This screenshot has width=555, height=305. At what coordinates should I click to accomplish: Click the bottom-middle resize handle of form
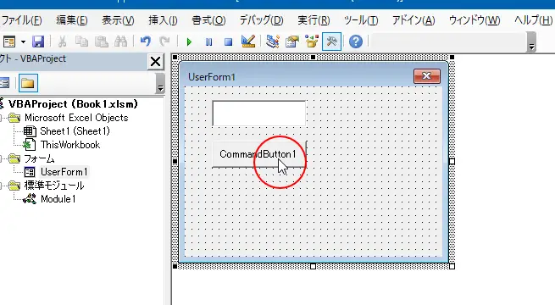coord(313,266)
